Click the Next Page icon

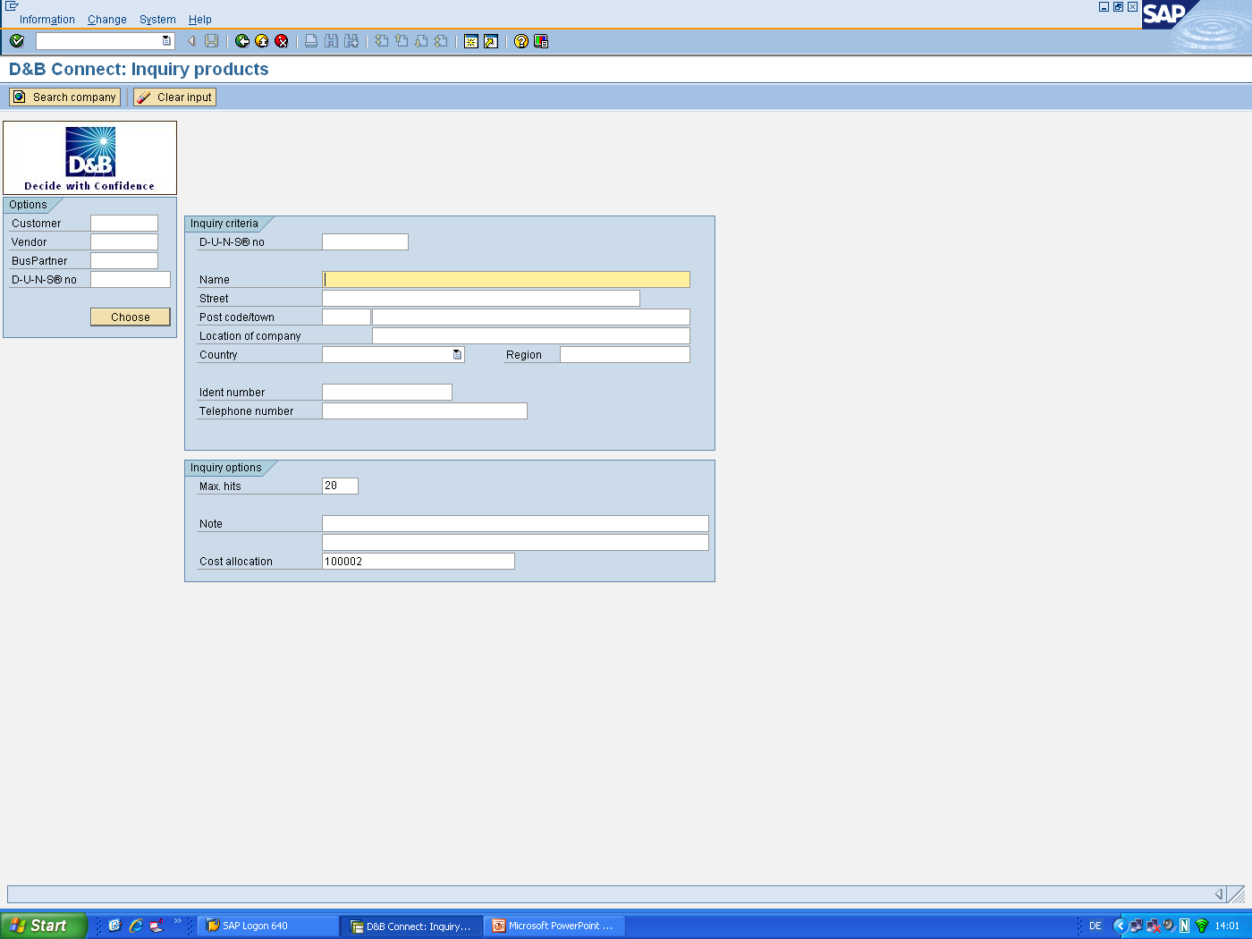[x=421, y=41]
